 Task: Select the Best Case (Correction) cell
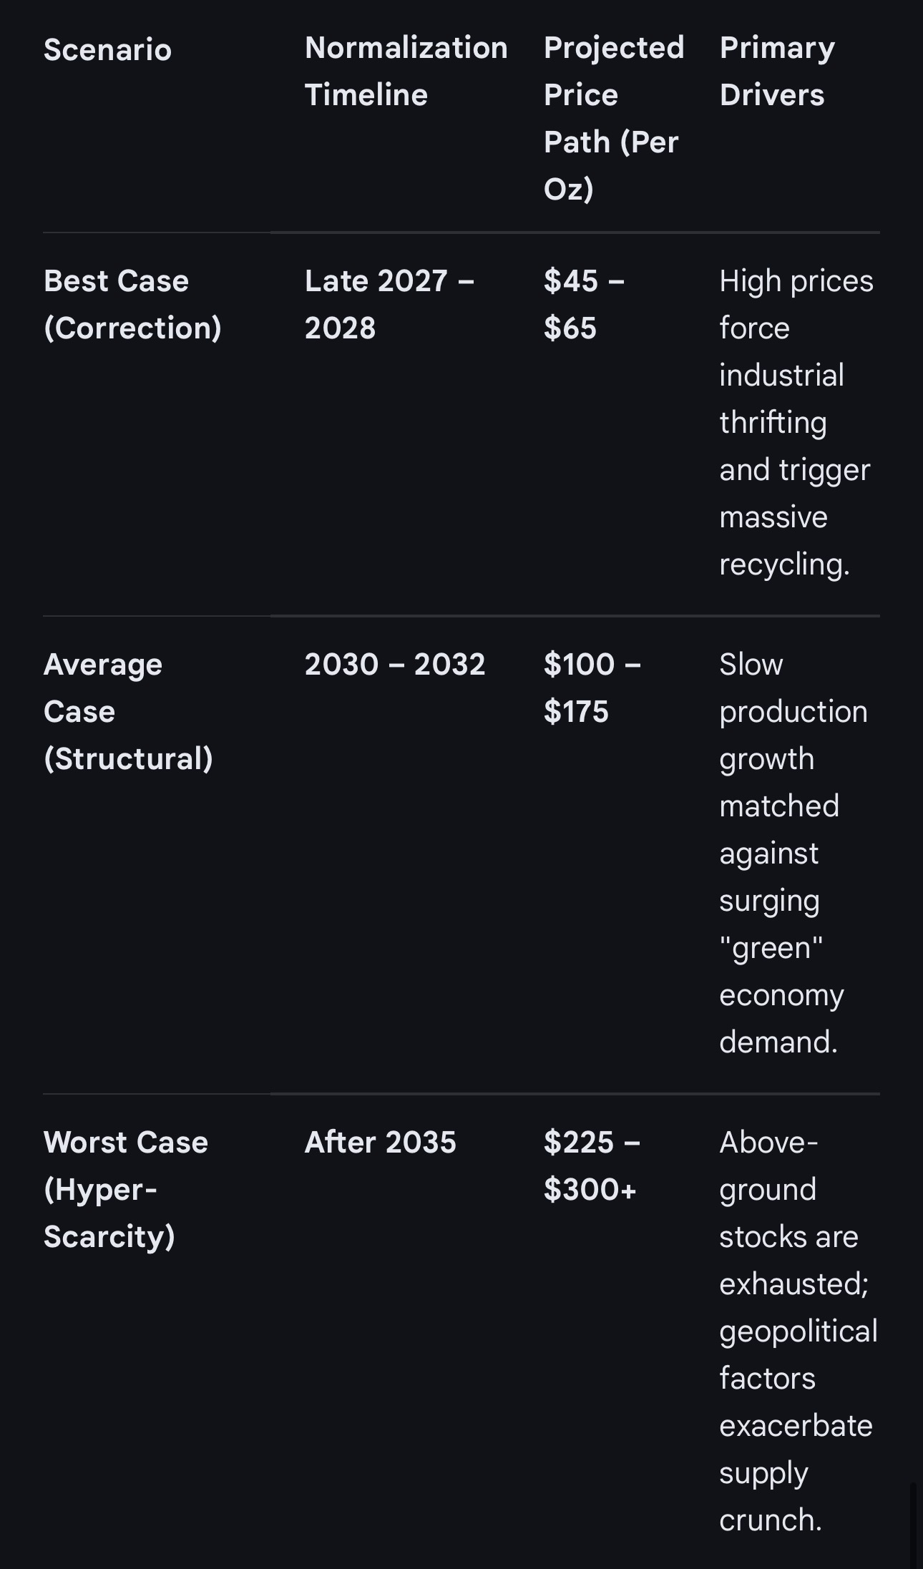[132, 304]
